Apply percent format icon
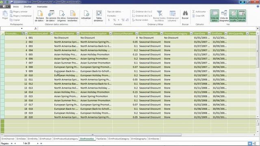This screenshot has height=146, width=260. coord(114,20)
